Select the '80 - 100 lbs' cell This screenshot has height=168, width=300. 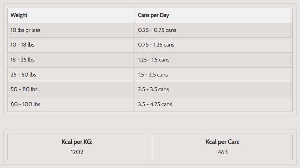click(x=25, y=104)
